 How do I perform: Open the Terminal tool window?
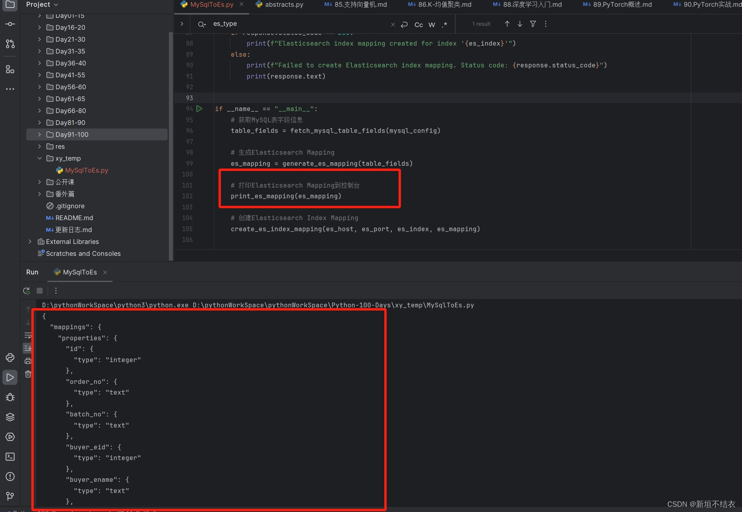pos(10,456)
